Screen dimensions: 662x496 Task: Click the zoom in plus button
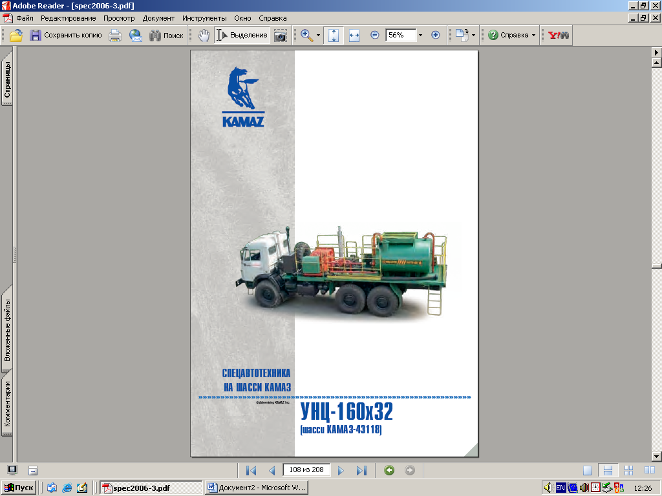[x=435, y=35]
